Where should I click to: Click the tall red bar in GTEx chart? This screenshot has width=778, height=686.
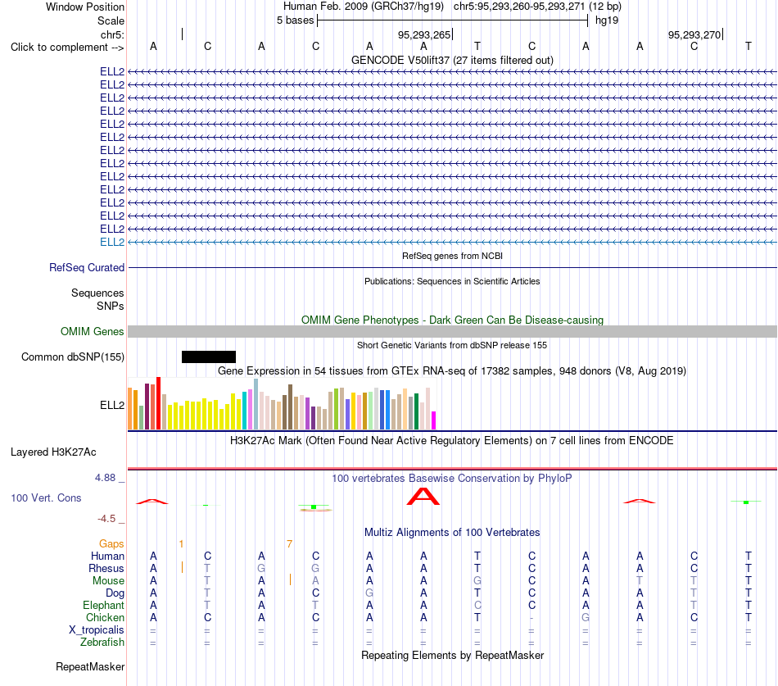click(x=158, y=403)
